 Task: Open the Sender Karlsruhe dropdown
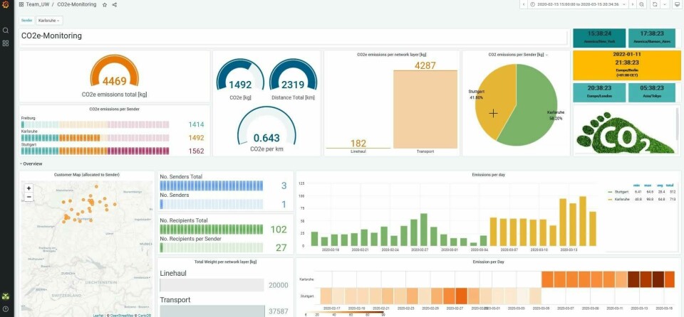[49, 21]
